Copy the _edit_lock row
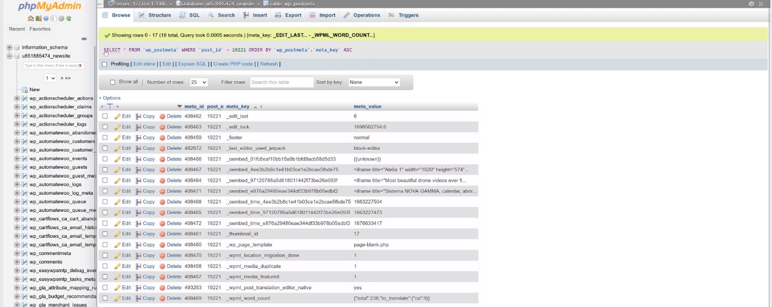The height and width of the screenshot is (307, 772). 145,127
